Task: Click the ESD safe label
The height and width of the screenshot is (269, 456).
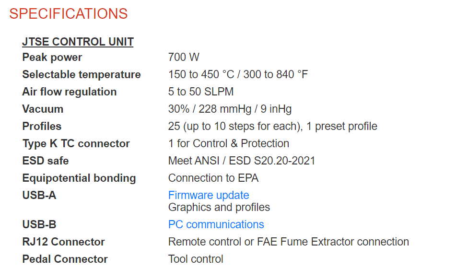Action: (x=46, y=161)
